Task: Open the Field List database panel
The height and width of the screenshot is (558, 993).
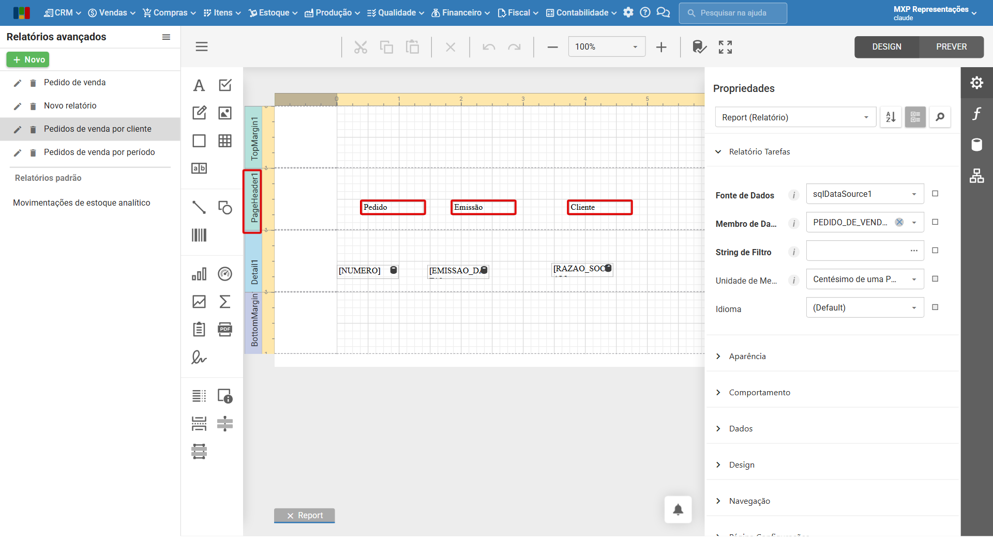Action: [x=976, y=145]
